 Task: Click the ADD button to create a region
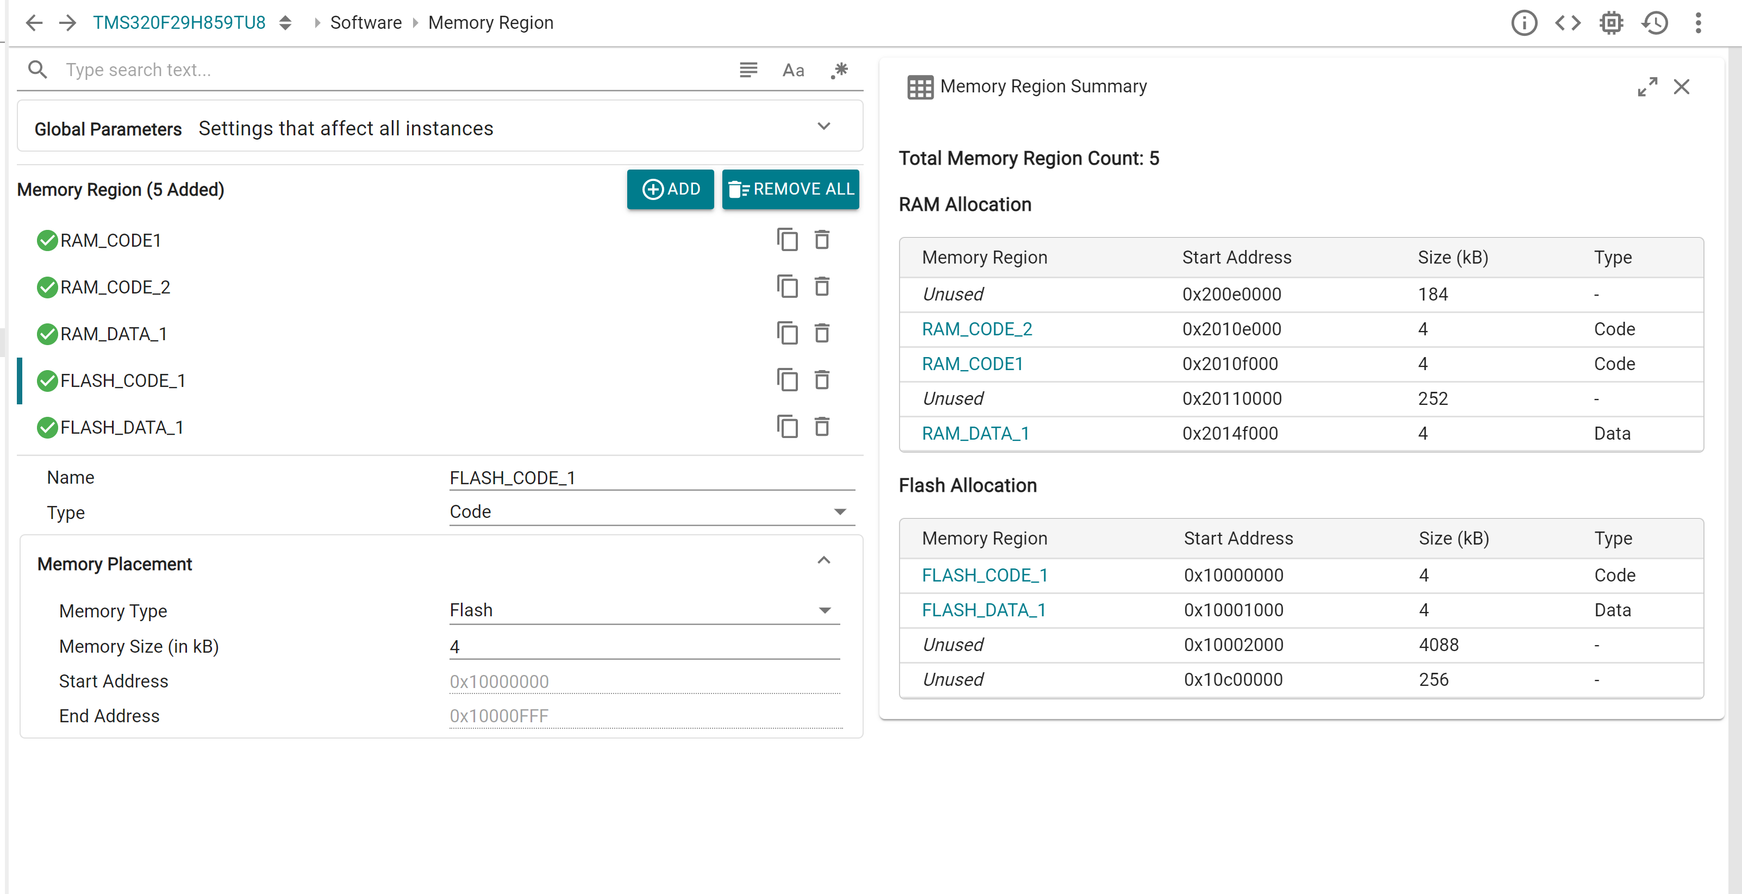pos(670,189)
